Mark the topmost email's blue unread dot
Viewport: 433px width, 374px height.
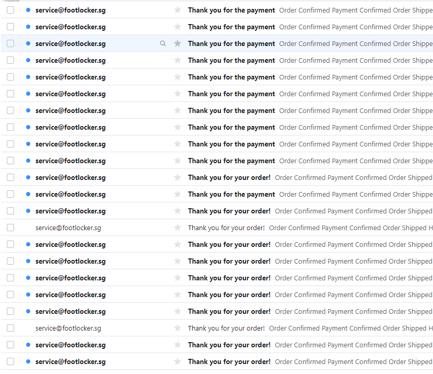click(x=28, y=10)
